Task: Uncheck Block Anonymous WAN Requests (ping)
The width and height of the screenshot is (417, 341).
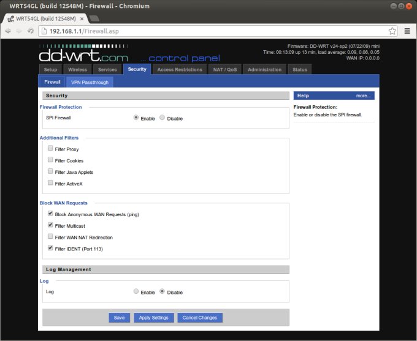Action: pos(50,213)
